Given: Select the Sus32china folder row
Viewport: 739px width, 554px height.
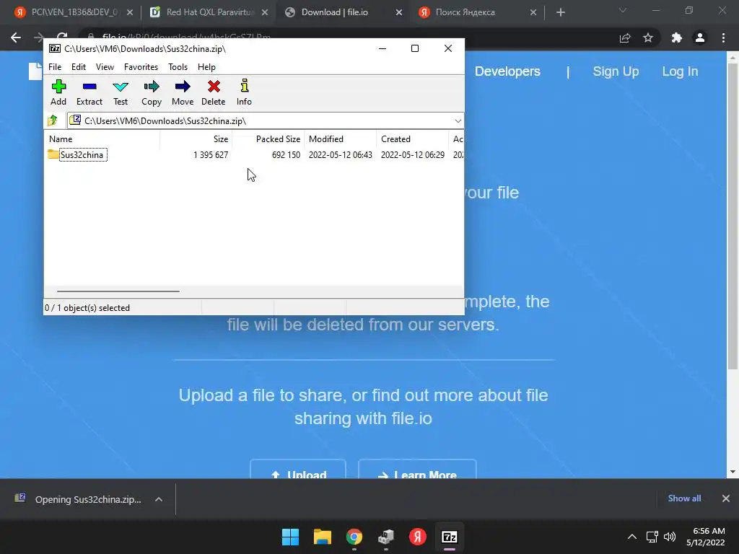Looking at the screenshot, I should pyautogui.click(x=253, y=154).
